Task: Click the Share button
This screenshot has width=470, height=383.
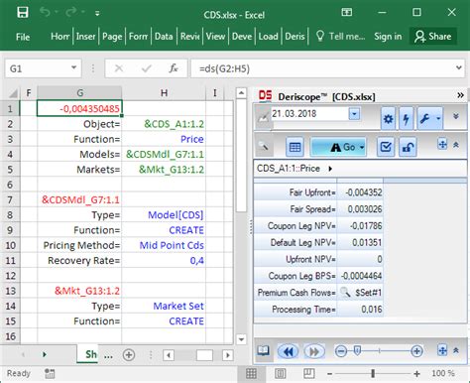Action: pyautogui.click(x=433, y=37)
